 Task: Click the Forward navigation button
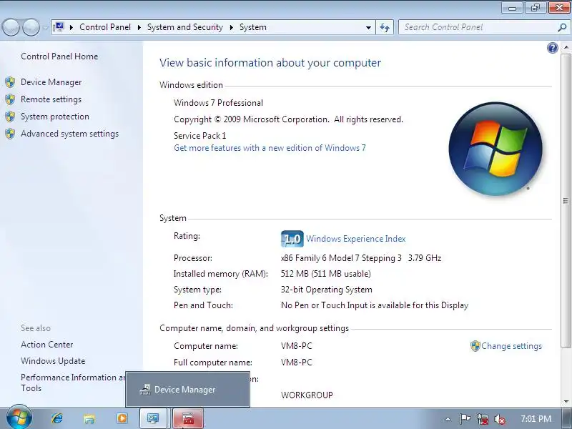(x=31, y=27)
